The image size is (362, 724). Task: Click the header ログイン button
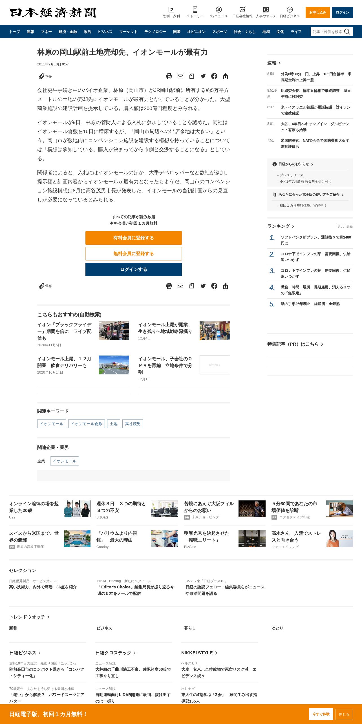[343, 12]
